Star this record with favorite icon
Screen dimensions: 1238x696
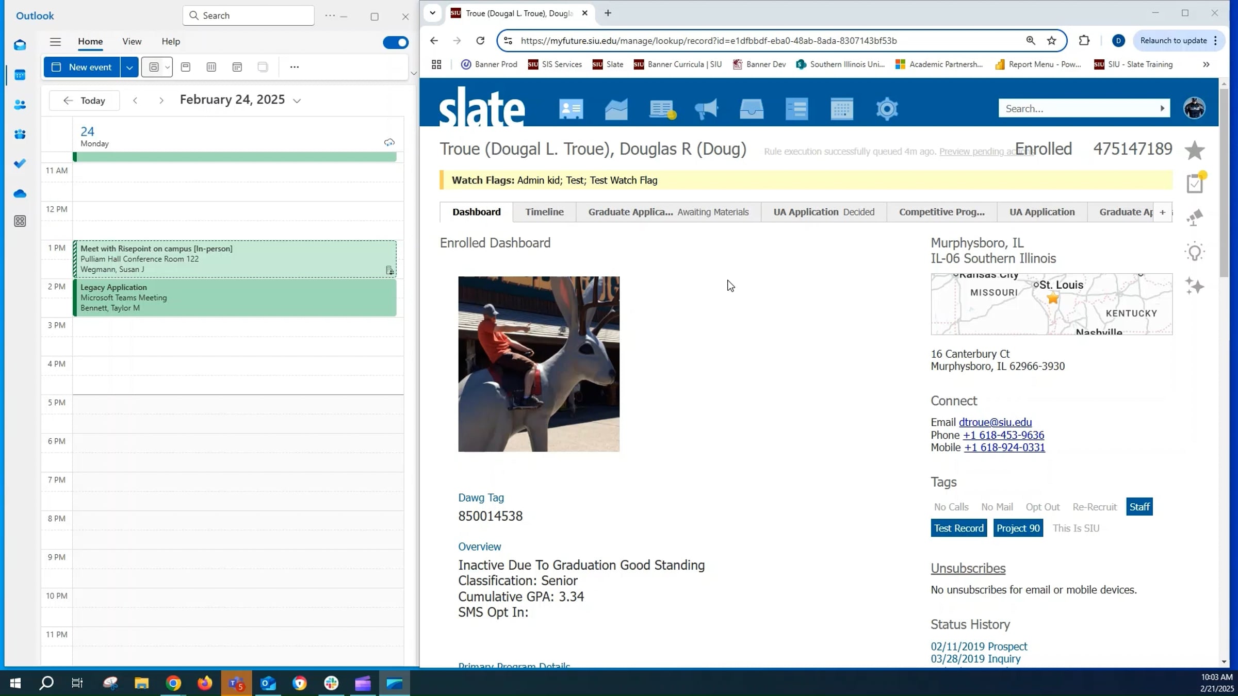(x=1194, y=151)
